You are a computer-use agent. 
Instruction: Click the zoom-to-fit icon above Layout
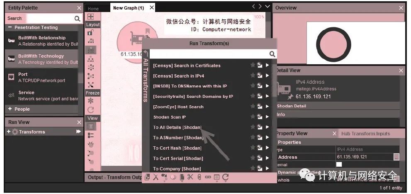tap(91, 17)
